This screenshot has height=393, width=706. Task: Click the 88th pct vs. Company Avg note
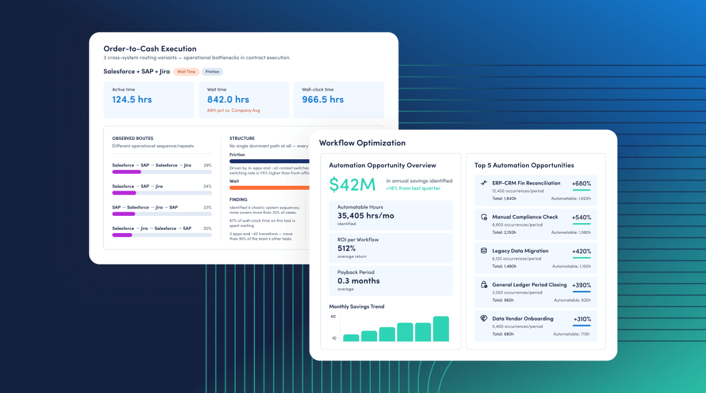(233, 111)
